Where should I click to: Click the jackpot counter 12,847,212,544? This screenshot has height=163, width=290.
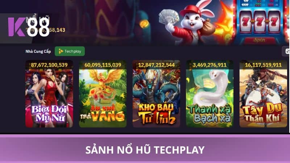point(157,65)
